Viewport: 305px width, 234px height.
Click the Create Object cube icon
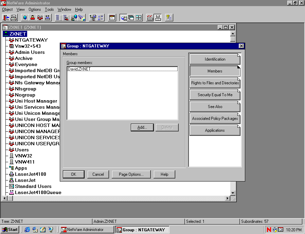pos(25,18)
